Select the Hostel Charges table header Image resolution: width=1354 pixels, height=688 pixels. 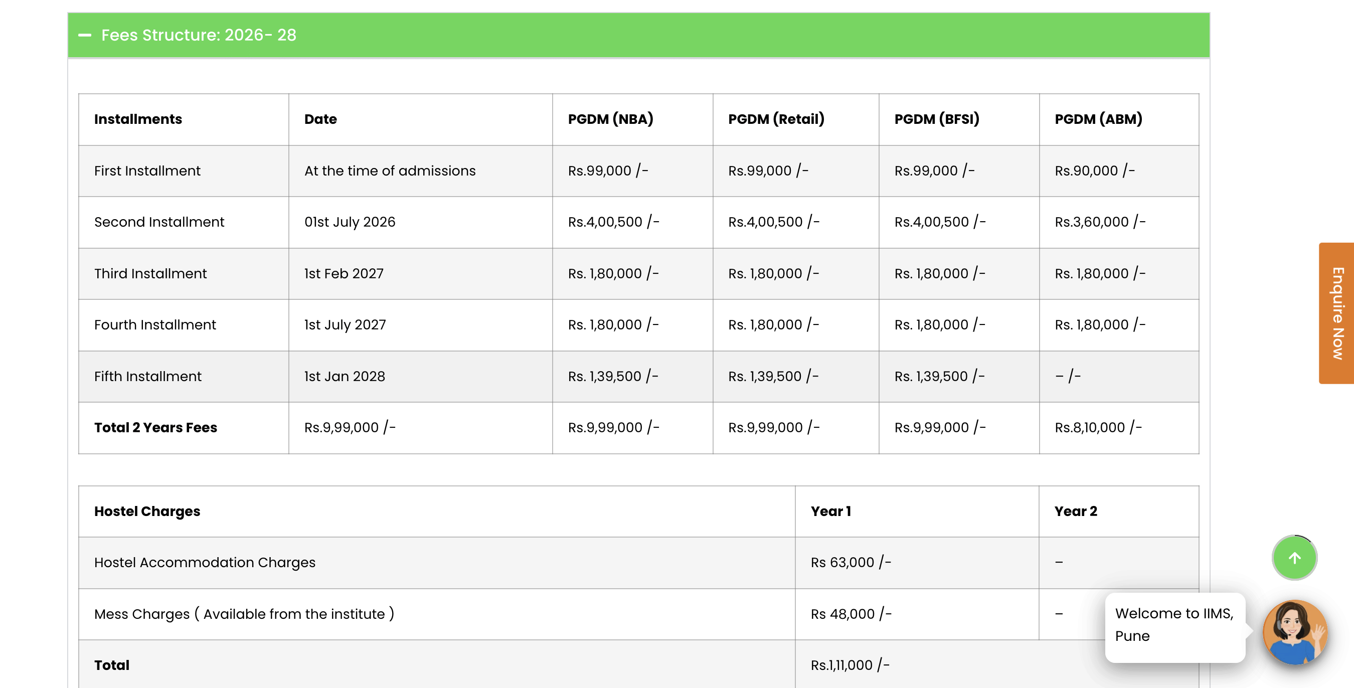(147, 511)
